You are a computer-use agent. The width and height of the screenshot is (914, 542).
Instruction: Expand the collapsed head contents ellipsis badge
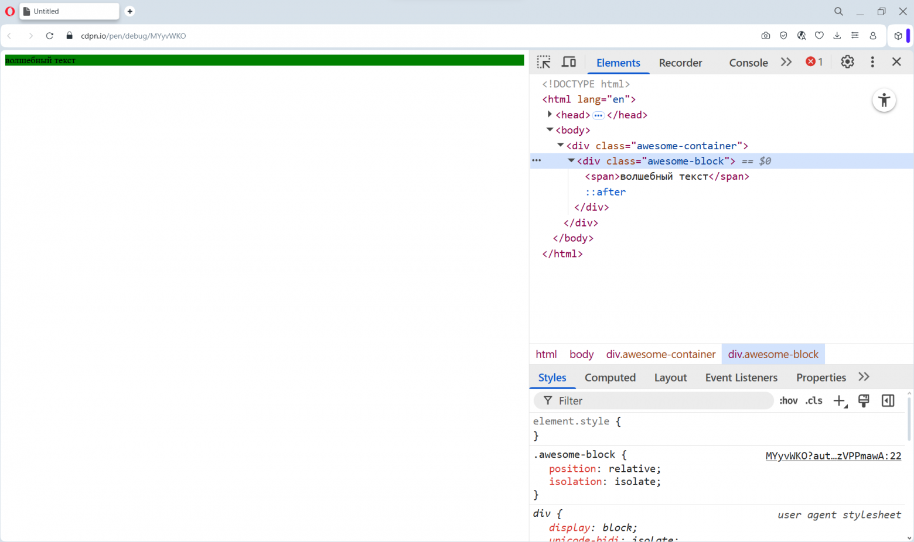[x=598, y=115]
